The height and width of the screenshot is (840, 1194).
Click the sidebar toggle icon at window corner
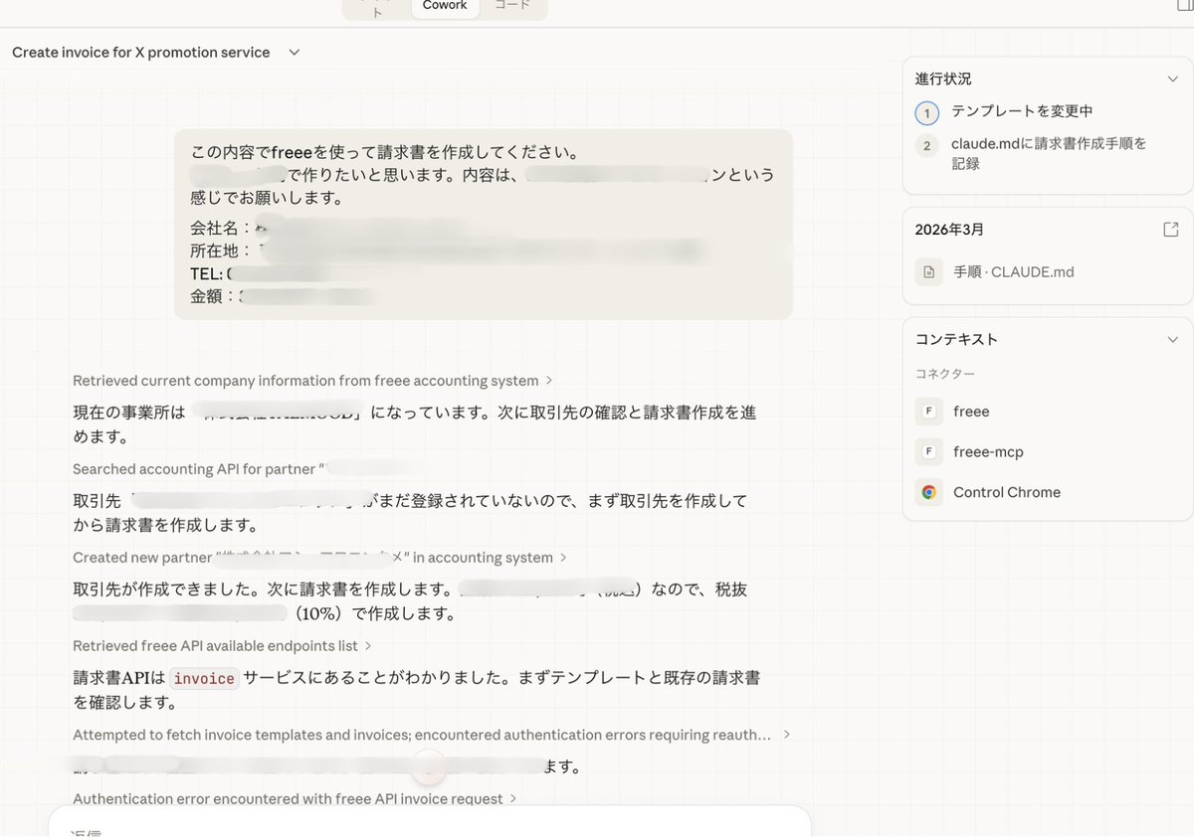(1184, 5)
